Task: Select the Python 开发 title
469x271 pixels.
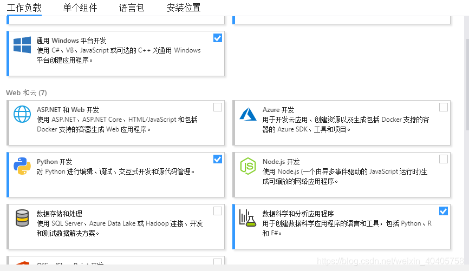Action: tap(55, 162)
